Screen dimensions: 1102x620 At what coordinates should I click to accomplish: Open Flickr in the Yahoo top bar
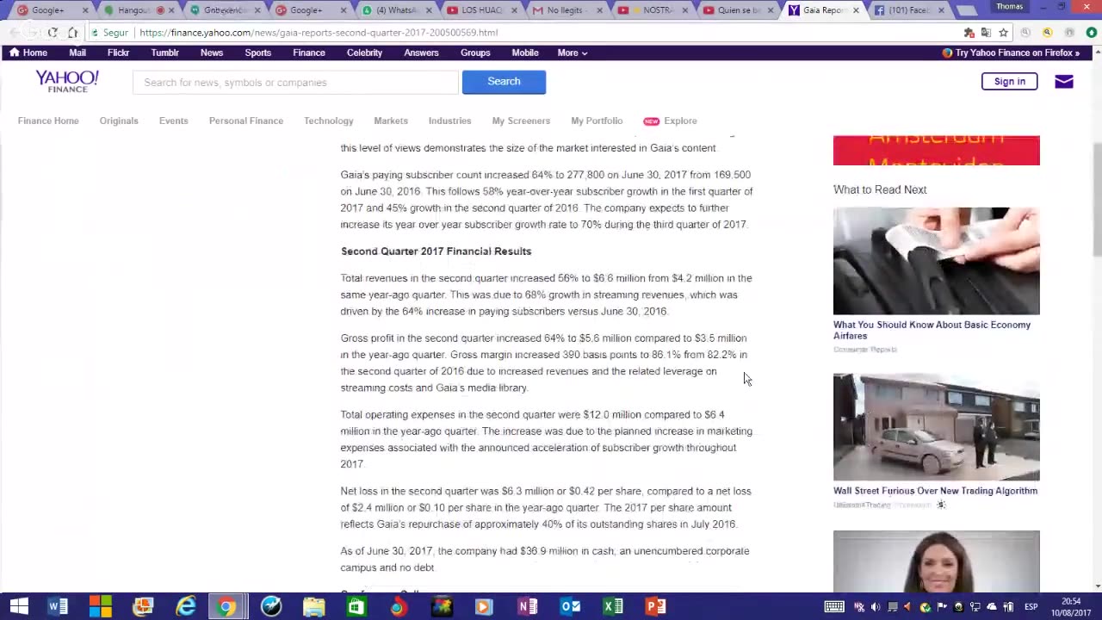point(118,53)
